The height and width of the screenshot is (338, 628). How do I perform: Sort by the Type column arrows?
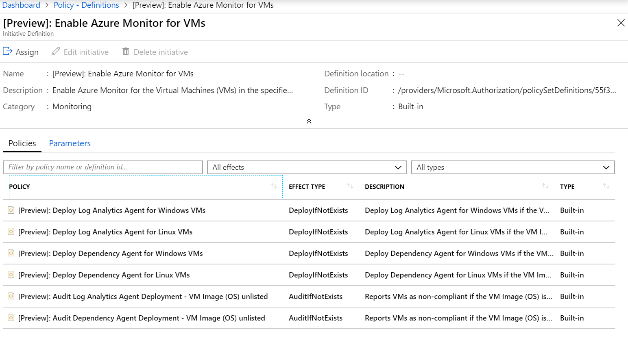point(606,186)
